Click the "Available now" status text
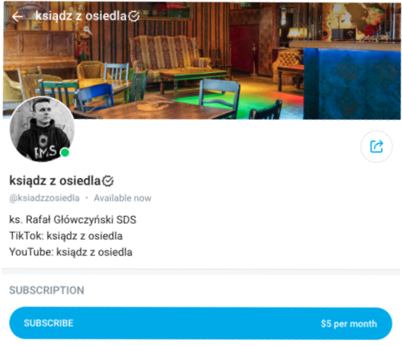Image resolution: width=402 pixels, height=346 pixels. tap(122, 198)
